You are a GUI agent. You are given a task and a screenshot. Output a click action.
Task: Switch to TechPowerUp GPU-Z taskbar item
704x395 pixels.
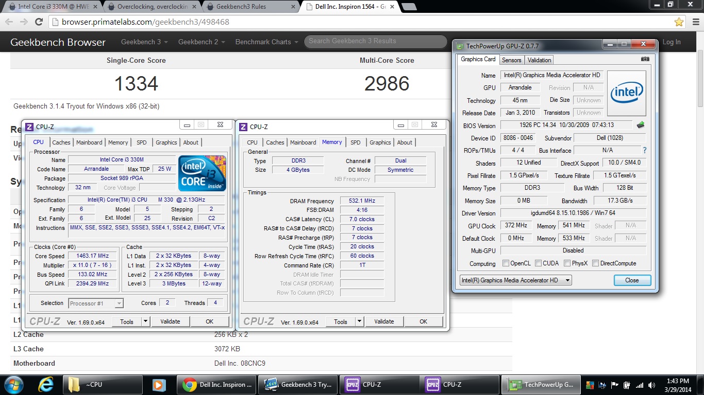tap(541, 384)
